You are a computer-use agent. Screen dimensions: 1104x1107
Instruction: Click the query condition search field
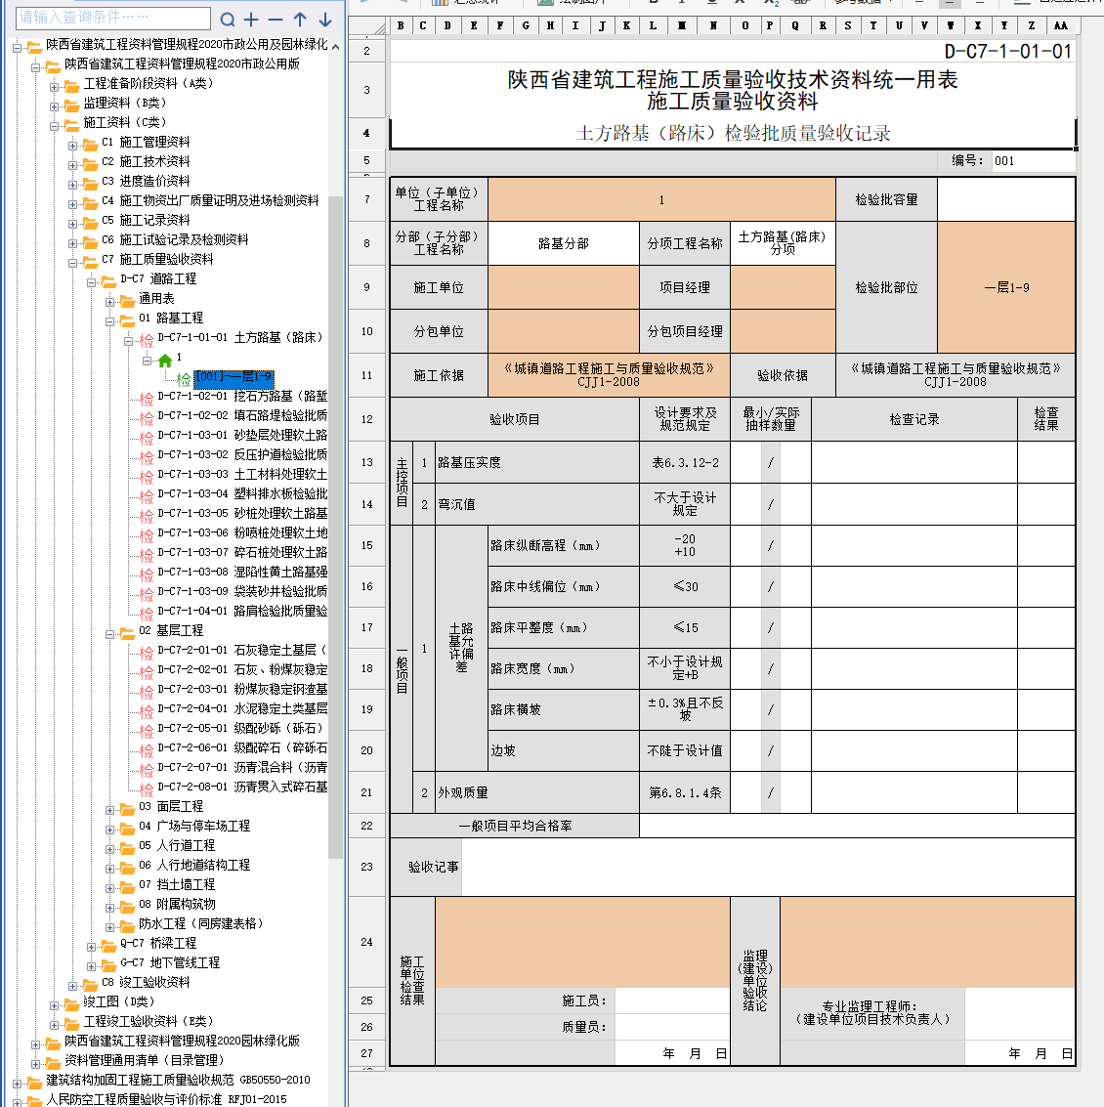[x=113, y=18]
